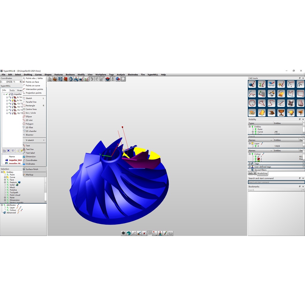Expand job 8: T4 tree node
The width and height of the screenshot is (305, 305).
(x=7, y=97)
